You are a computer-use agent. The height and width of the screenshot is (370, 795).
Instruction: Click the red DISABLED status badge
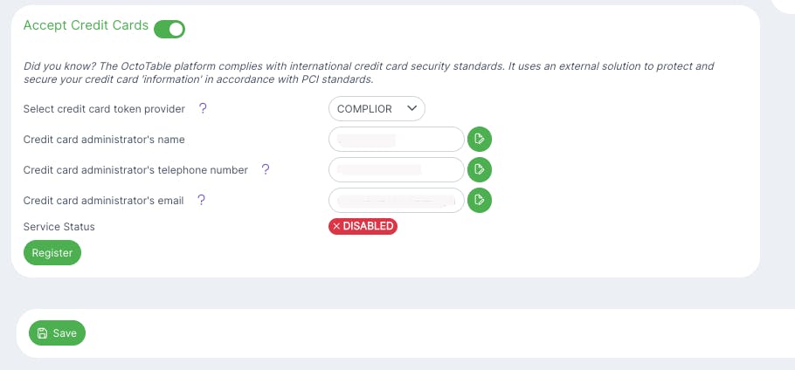pyautogui.click(x=363, y=226)
